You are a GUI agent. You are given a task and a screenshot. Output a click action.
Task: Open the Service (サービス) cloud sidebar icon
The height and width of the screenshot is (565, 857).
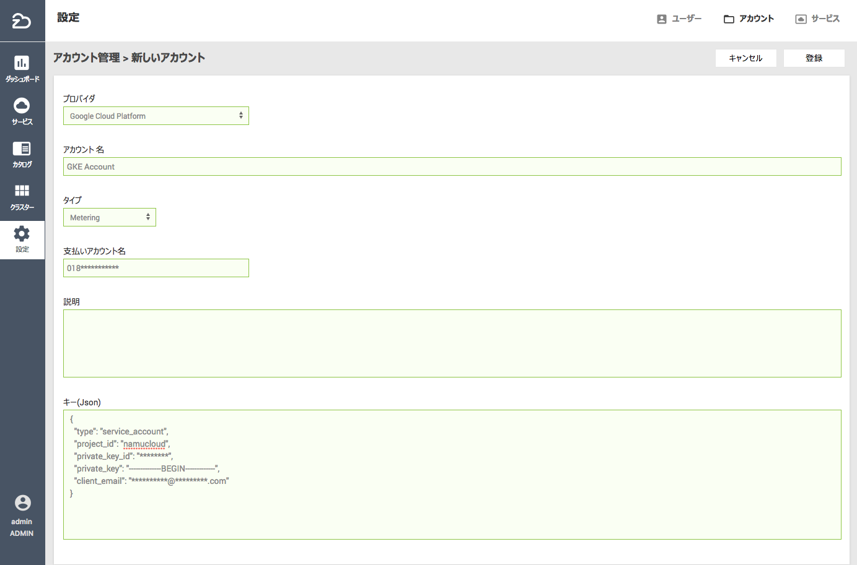(x=22, y=105)
